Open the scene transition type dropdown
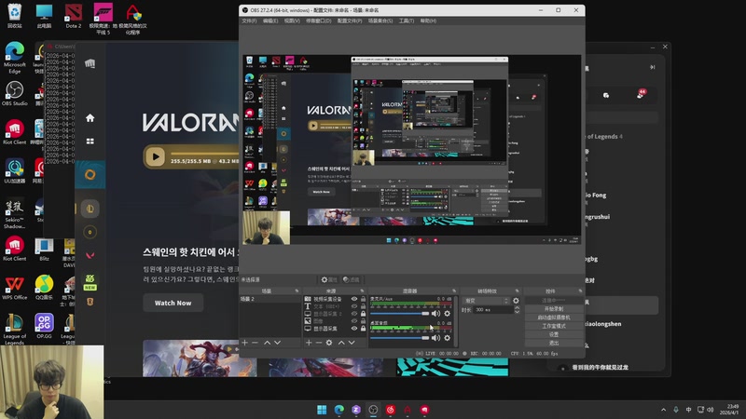 [486, 301]
